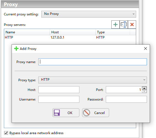Increase the Port value with up arrow
The image size is (156, 138).
144,88
